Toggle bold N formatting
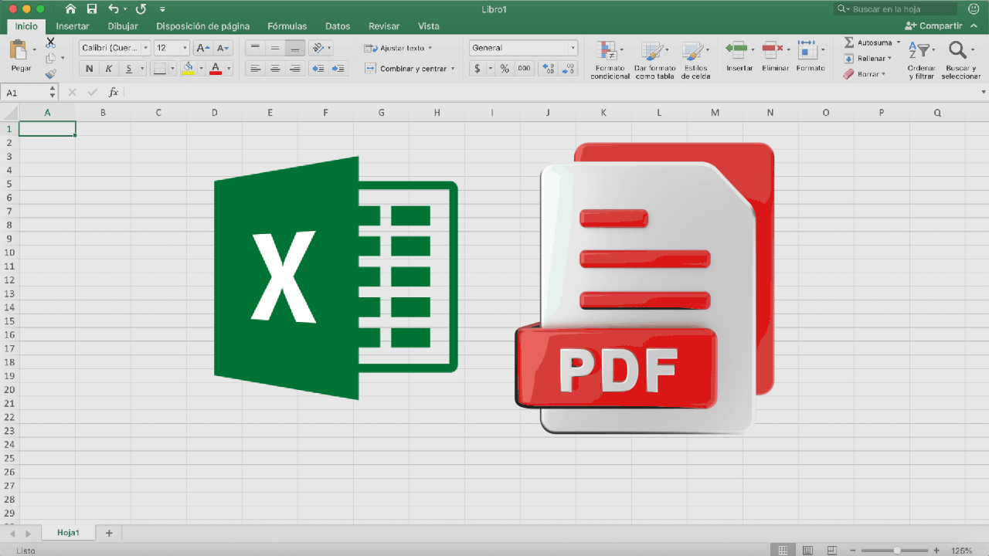The width and height of the screenshot is (989, 556). click(x=89, y=69)
